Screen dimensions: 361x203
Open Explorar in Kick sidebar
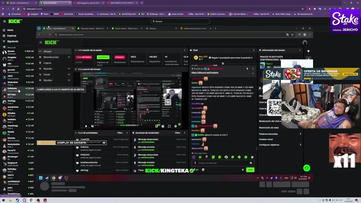coord(12,36)
